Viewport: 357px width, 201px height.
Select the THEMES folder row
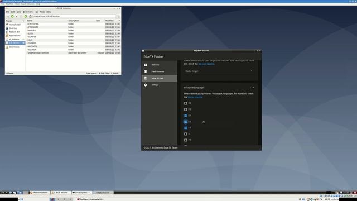[74, 43]
